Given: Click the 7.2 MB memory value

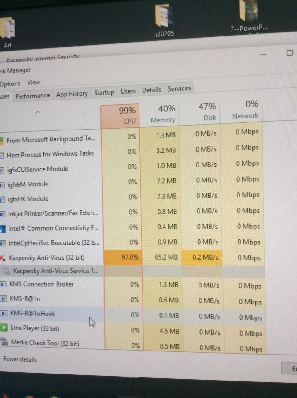Looking at the screenshot, I should (x=166, y=181).
